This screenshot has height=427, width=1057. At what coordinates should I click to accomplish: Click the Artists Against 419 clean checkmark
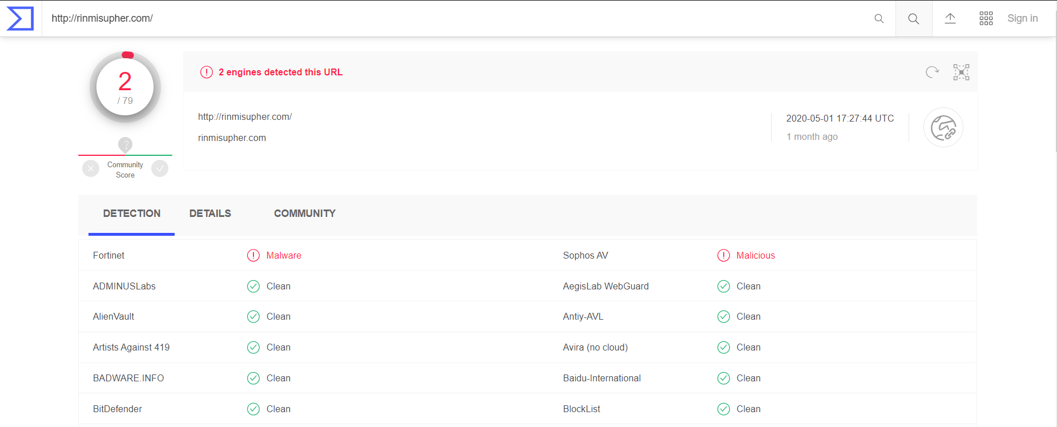pos(253,347)
